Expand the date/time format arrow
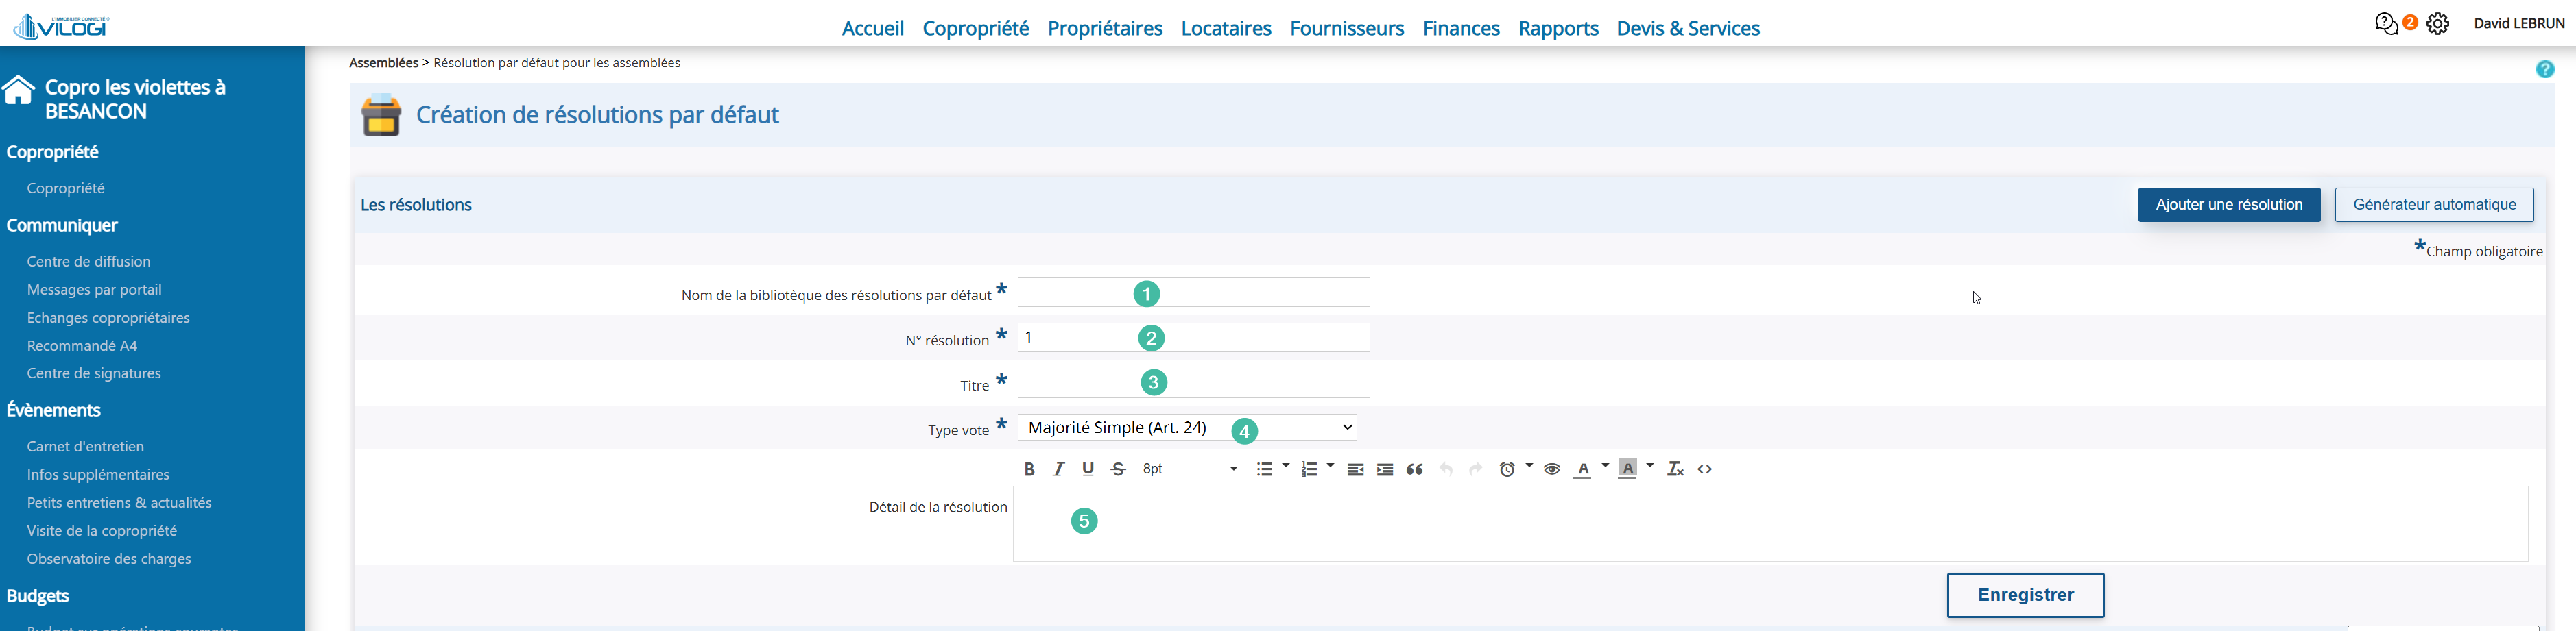The height and width of the screenshot is (631, 2576). 1529,467
